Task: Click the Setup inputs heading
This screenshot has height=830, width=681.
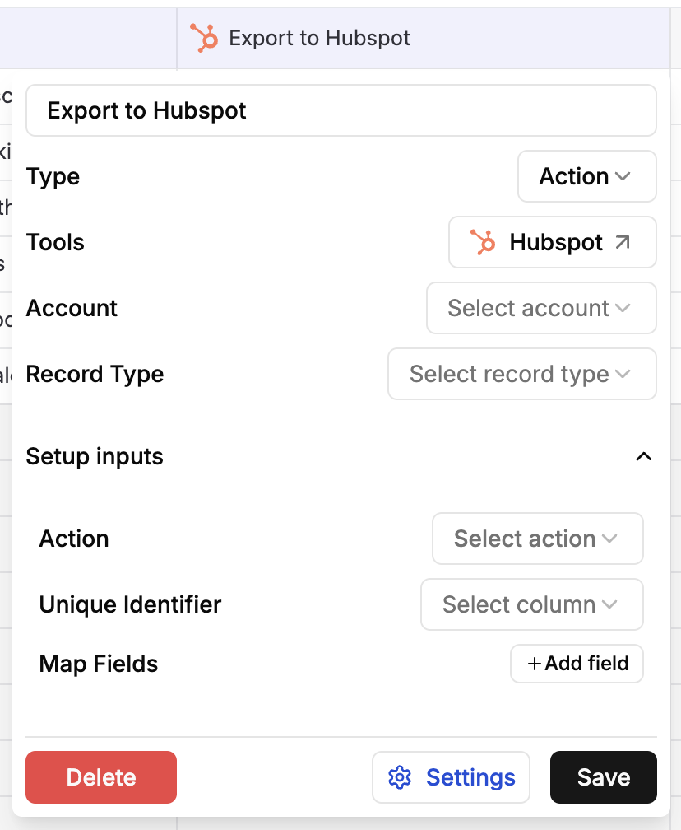Action: pyautogui.click(x=95, y=456)
